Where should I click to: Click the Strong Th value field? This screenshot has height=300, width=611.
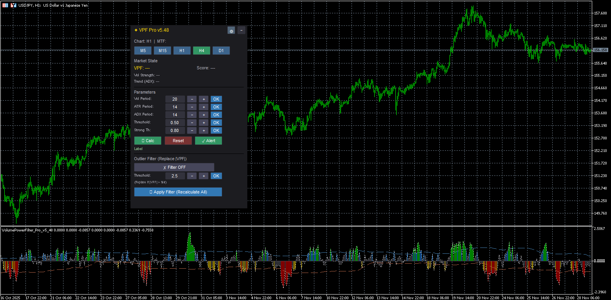[175, 130]
